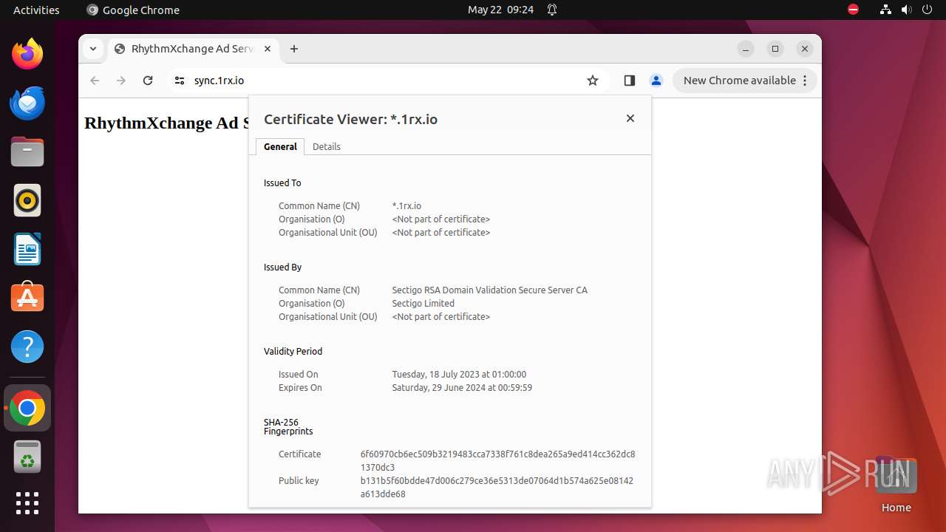Select the public key fingerprint value
The height and width of the screenshot is (532, 946).
(497, 488)
